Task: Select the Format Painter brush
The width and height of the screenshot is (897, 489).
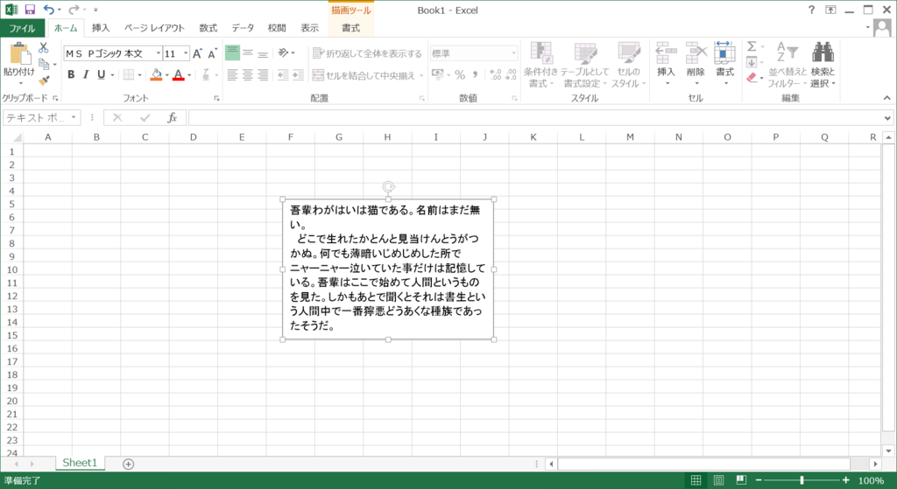Action: (x=44, y=80)
